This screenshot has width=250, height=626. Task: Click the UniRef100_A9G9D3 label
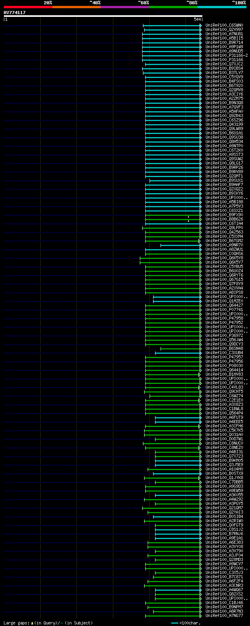[224, 487]
